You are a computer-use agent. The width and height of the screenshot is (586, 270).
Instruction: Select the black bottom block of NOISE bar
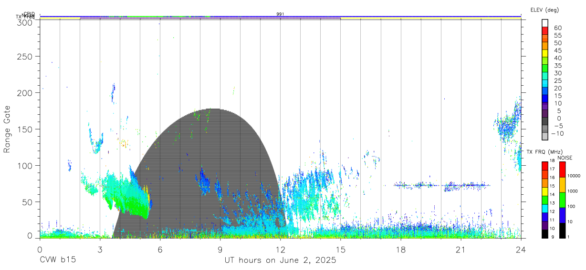[x=562, y=230]
